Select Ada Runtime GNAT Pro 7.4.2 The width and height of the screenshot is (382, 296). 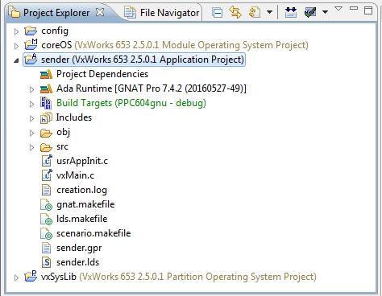point(152,88)
